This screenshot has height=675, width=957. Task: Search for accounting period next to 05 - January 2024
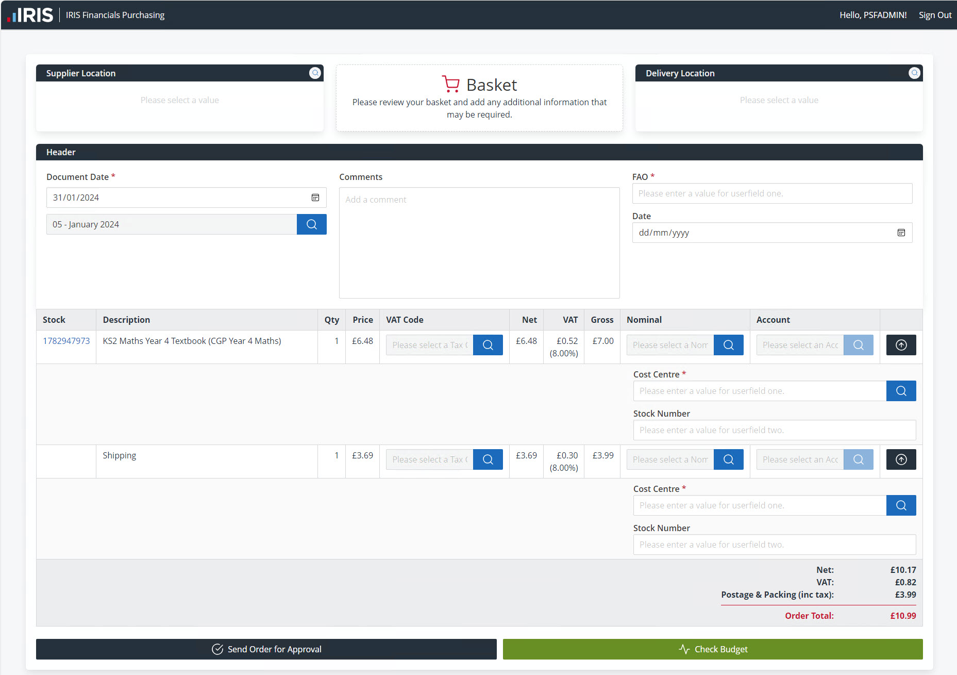pos(311,224)
